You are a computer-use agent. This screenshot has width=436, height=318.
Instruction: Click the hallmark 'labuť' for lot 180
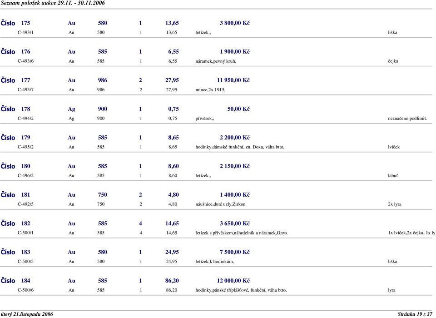393,176
